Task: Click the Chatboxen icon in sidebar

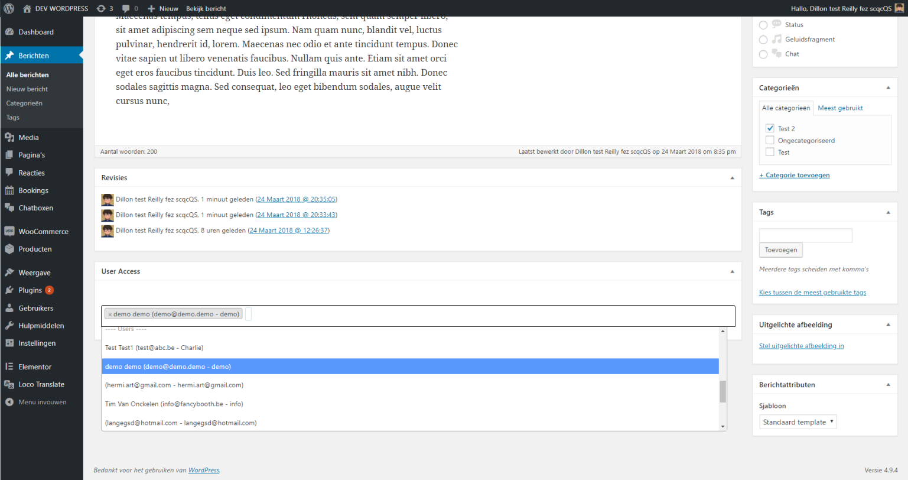Action: click(x=9, y=208)
